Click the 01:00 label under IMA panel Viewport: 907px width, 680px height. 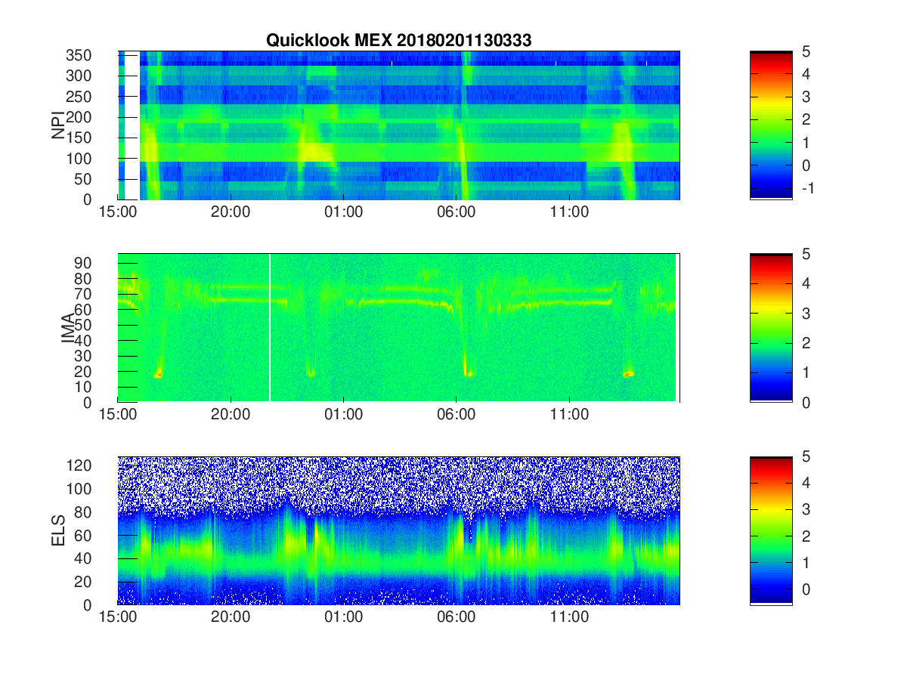coord(343,416)
